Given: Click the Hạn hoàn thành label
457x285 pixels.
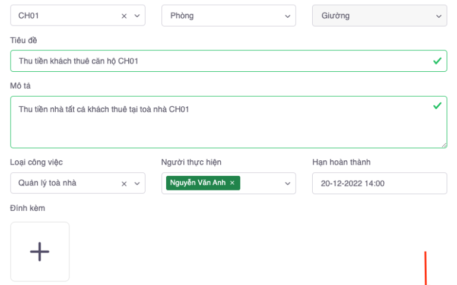Looking at the screenshot, I should (x=341, y=162).
